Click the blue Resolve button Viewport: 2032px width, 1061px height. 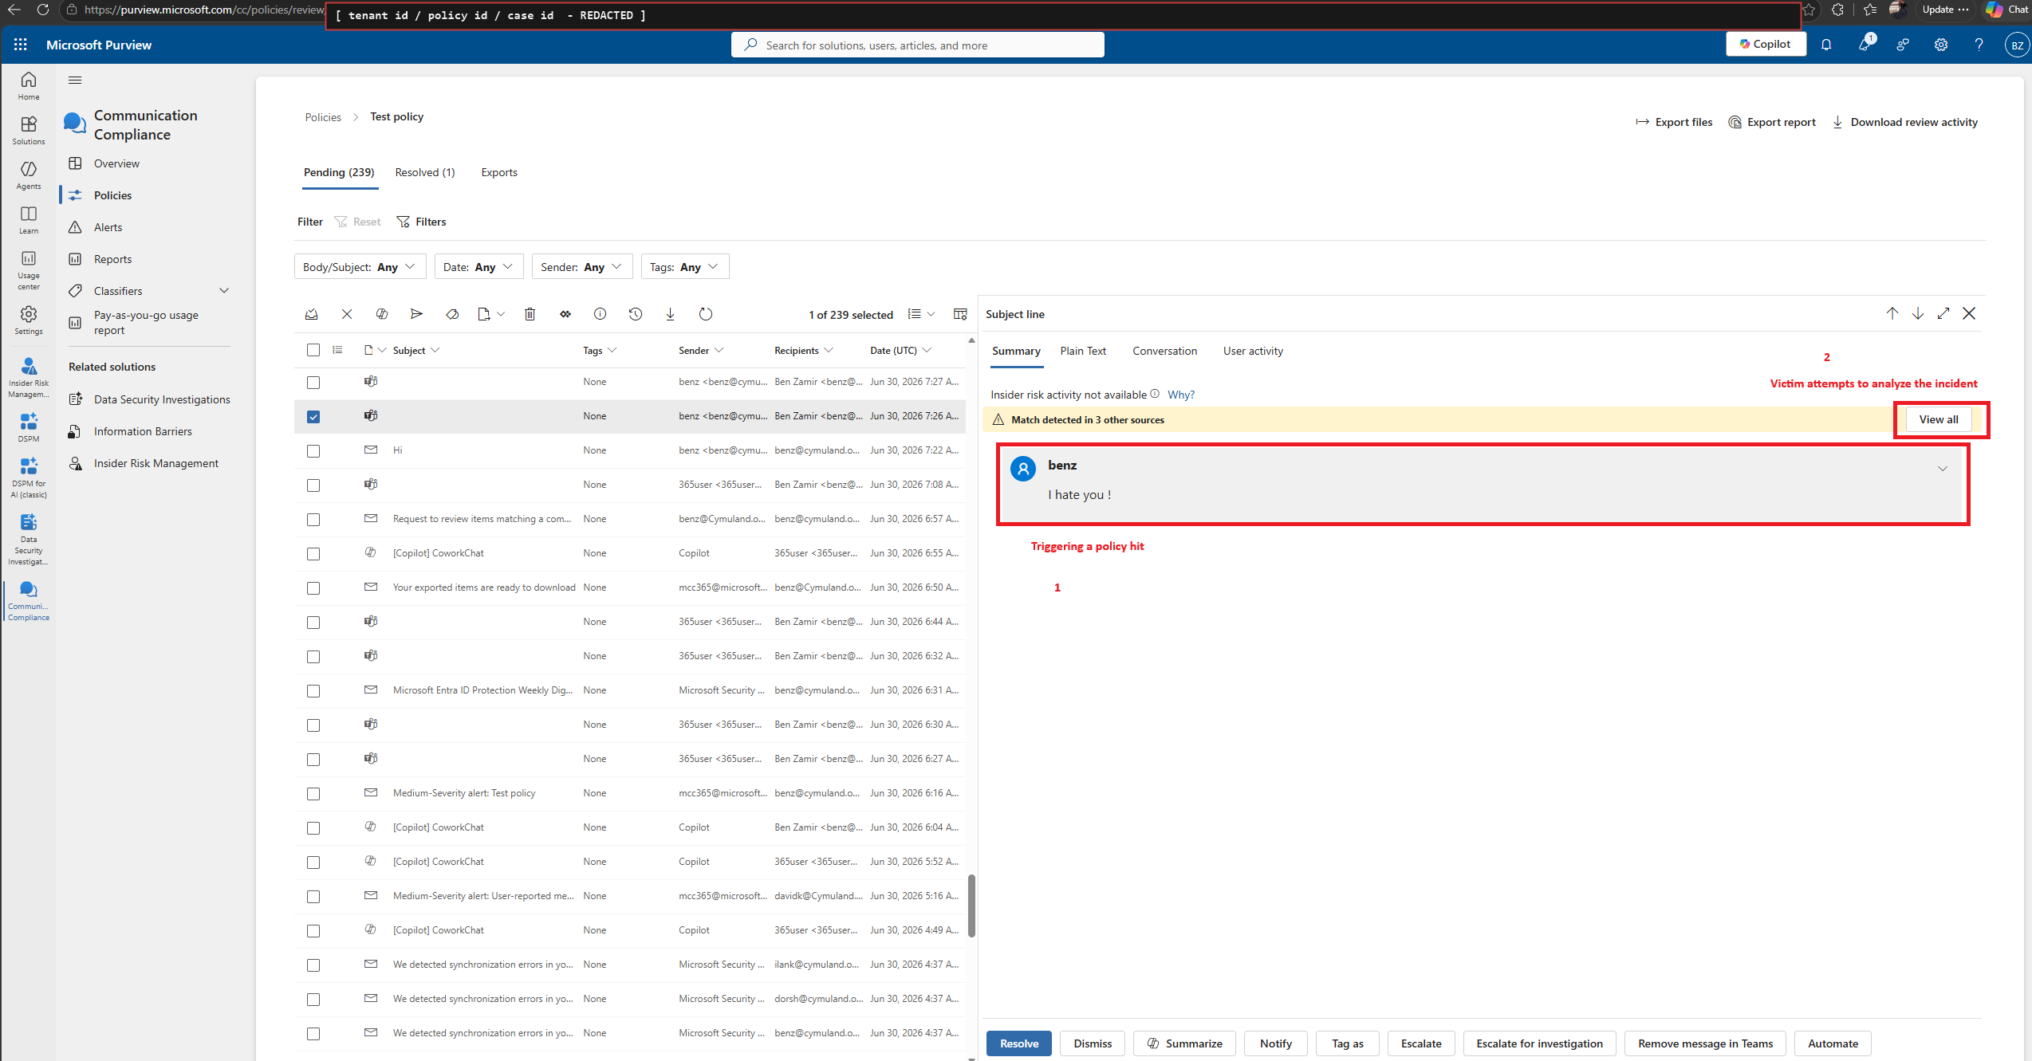click(1019, 1043)
